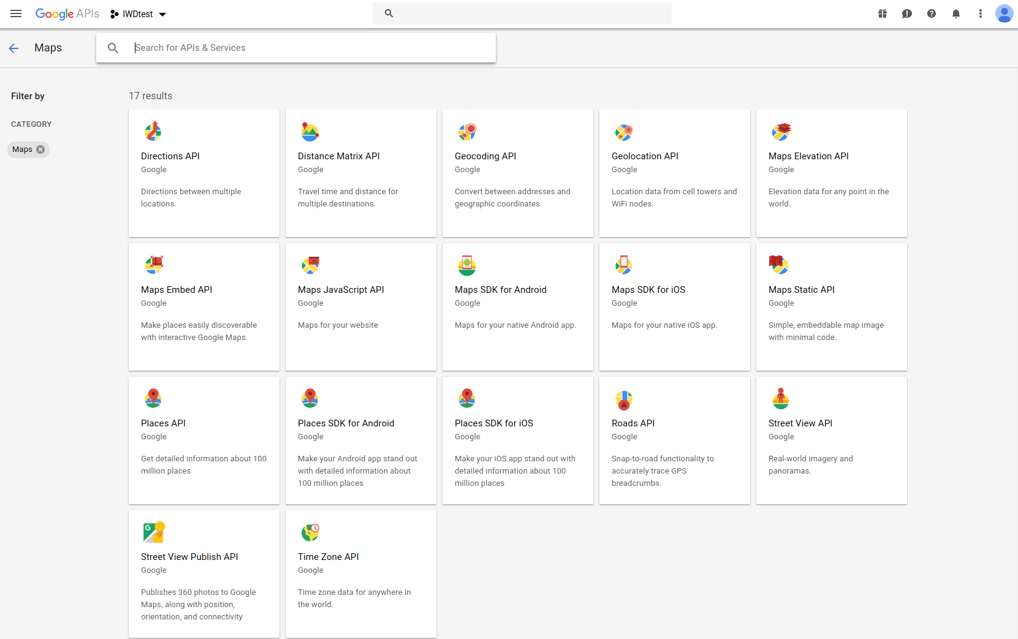Click the magnifier in the API search box
The width and height of the screenshot is (1018, 639).
coord(113,48)
